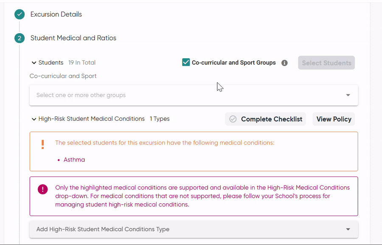Click the info icon beside Co-curricular and Sport Groups
The image size is (382, 245).
[284, 63]
